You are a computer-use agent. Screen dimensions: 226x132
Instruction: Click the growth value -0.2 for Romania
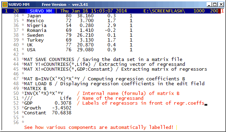[x=110, y=30]
